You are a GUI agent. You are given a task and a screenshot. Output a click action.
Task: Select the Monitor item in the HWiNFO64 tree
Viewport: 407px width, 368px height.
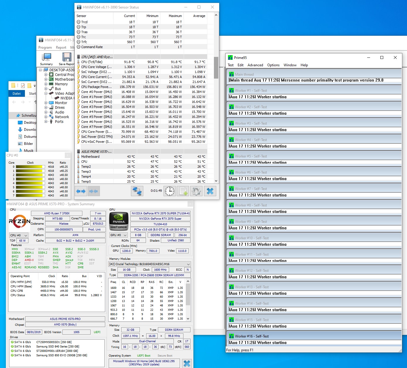tap(61, 103)
